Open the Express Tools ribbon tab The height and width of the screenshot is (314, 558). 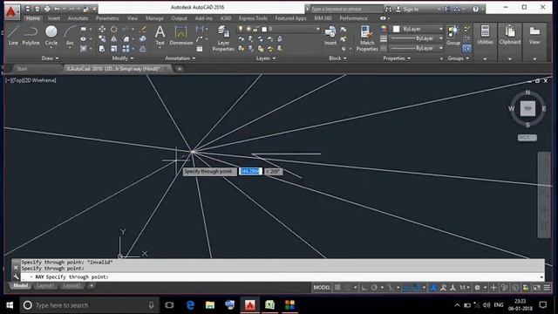(253, 18)
